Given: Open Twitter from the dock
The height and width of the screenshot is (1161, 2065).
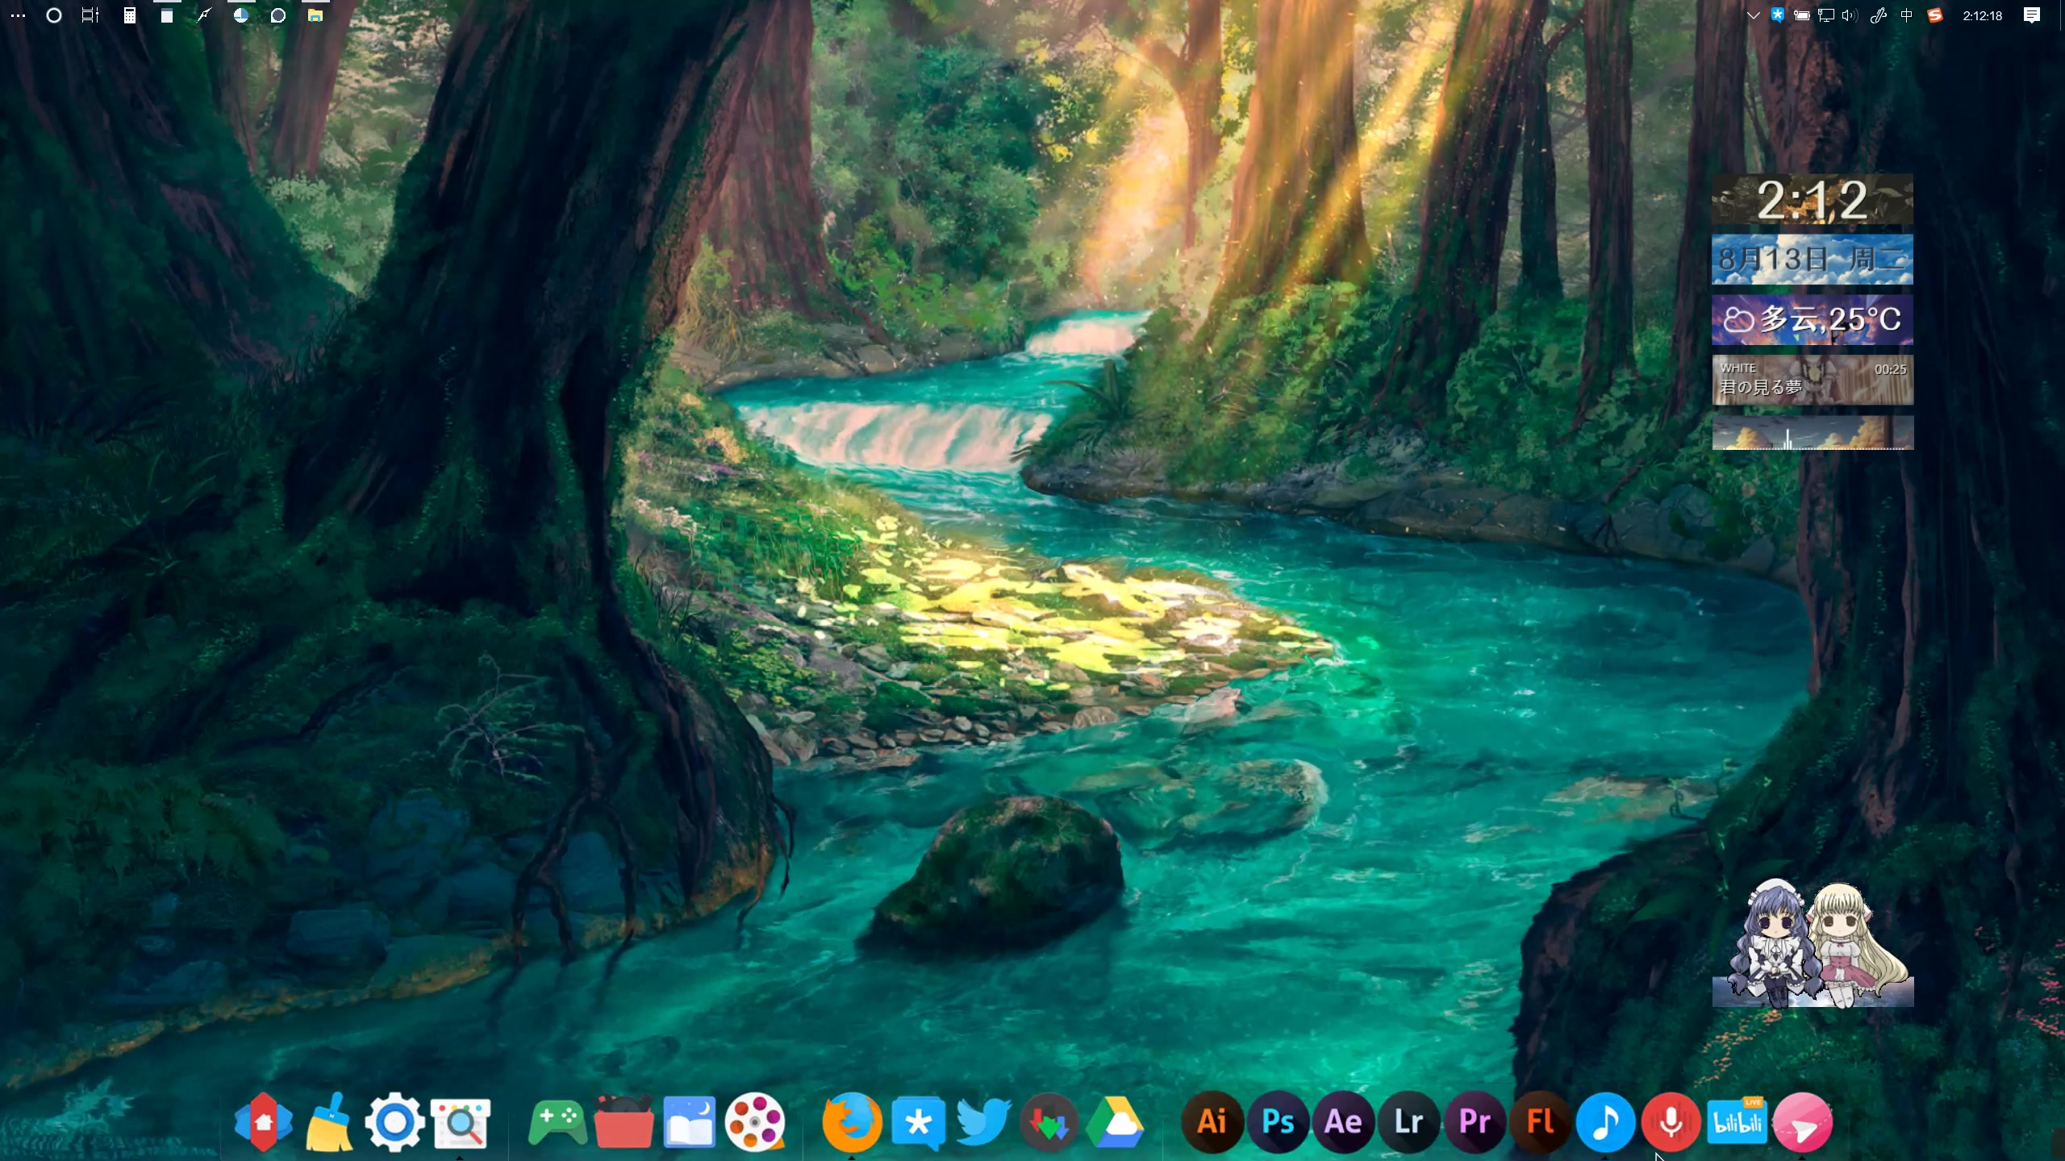Looking at the screenshot, I should click(983, 1121).
